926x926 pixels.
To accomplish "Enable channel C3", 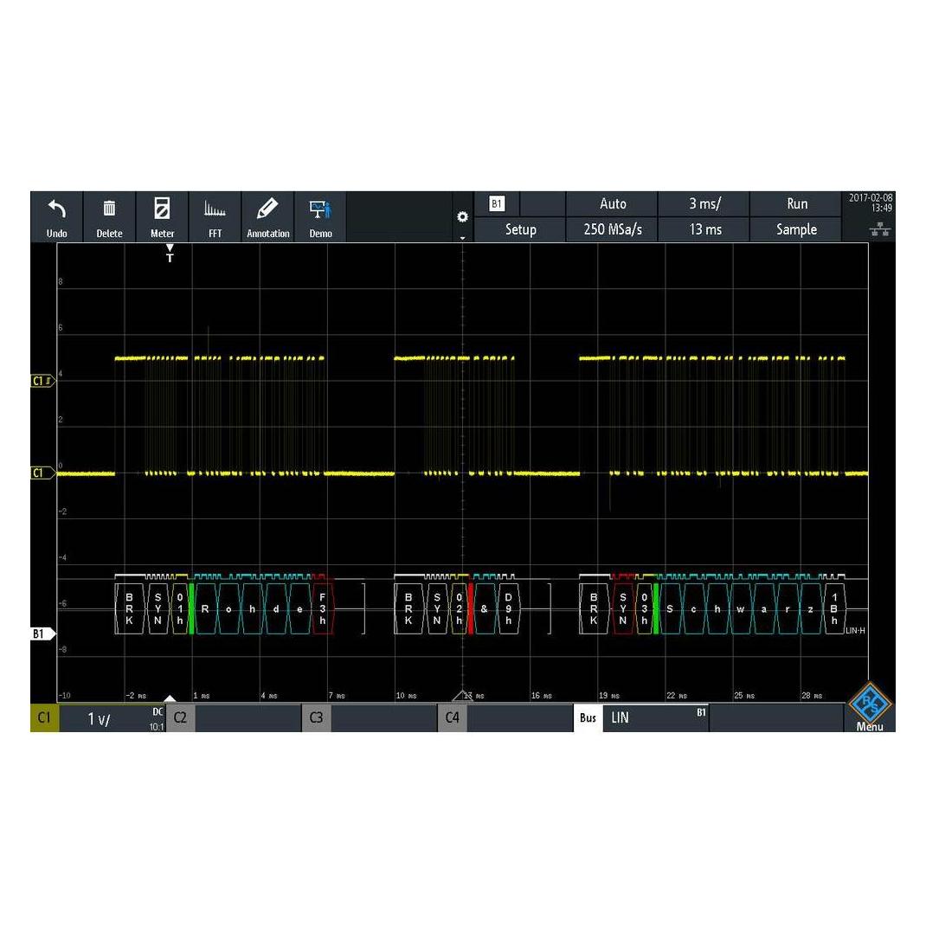I will (317, 718).
